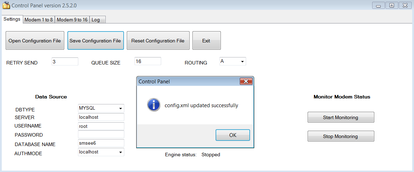This screenshot has width=414, height=172.
Task: Click the Control Panel app icon in title bar
Action: click(x=6, y=6)
